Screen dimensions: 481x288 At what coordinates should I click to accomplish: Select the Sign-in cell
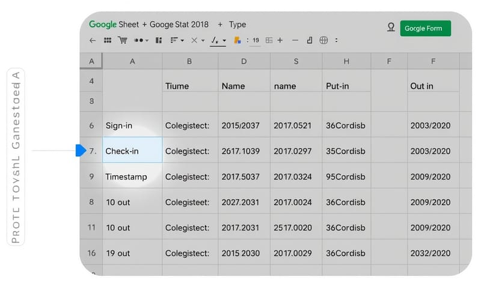point(132,125)
